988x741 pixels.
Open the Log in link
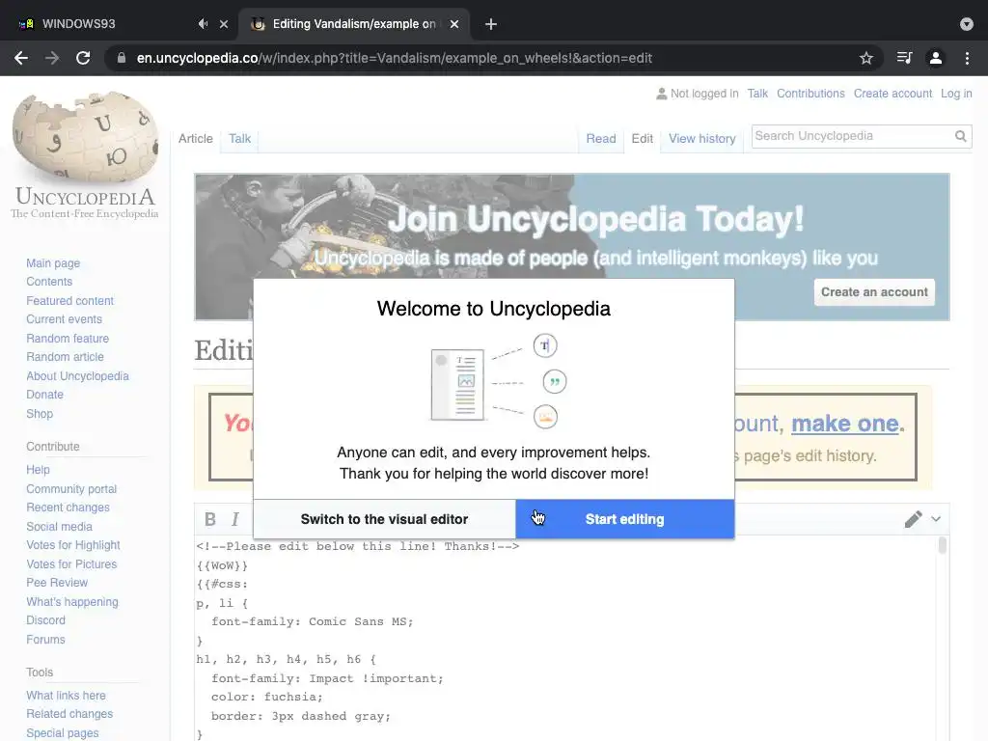pos(956,94)
